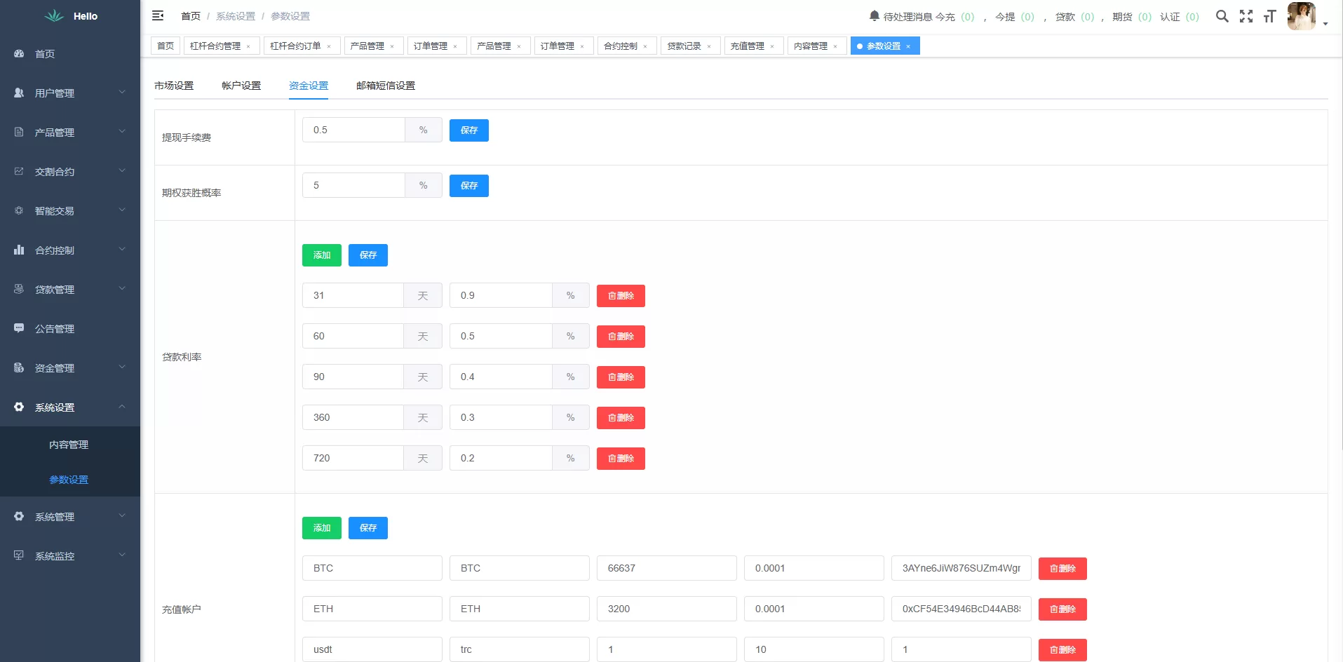Screen dimensions: 1343x662
Task: Click the 720 days input field
Action: click(x=353, y=458)
